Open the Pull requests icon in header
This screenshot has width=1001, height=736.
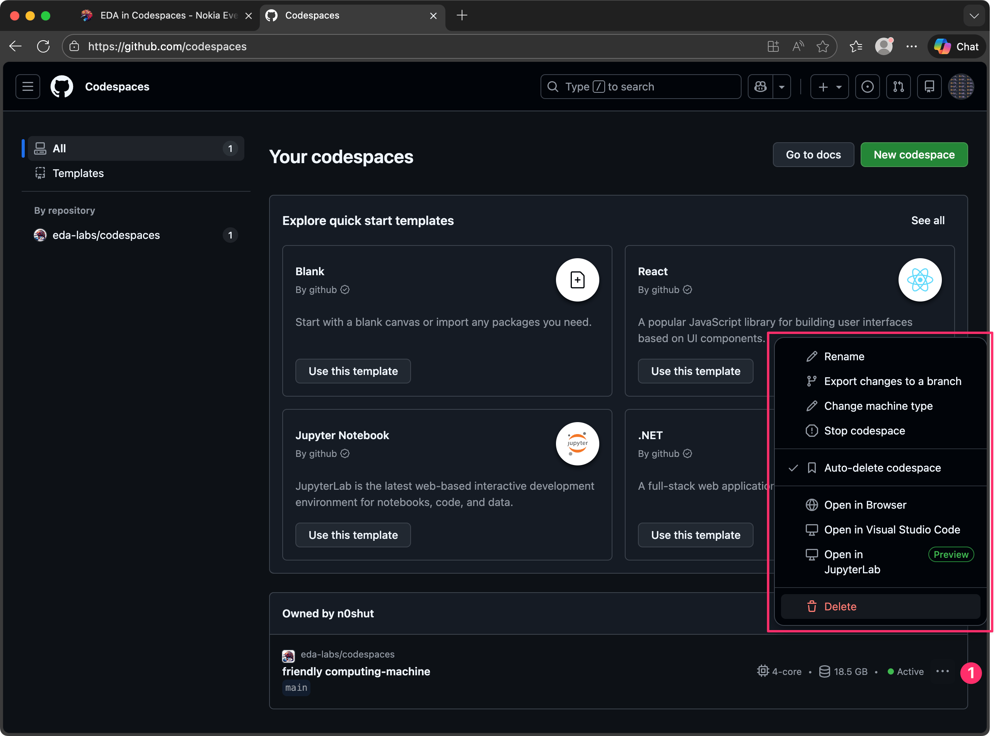pos(898,87)
